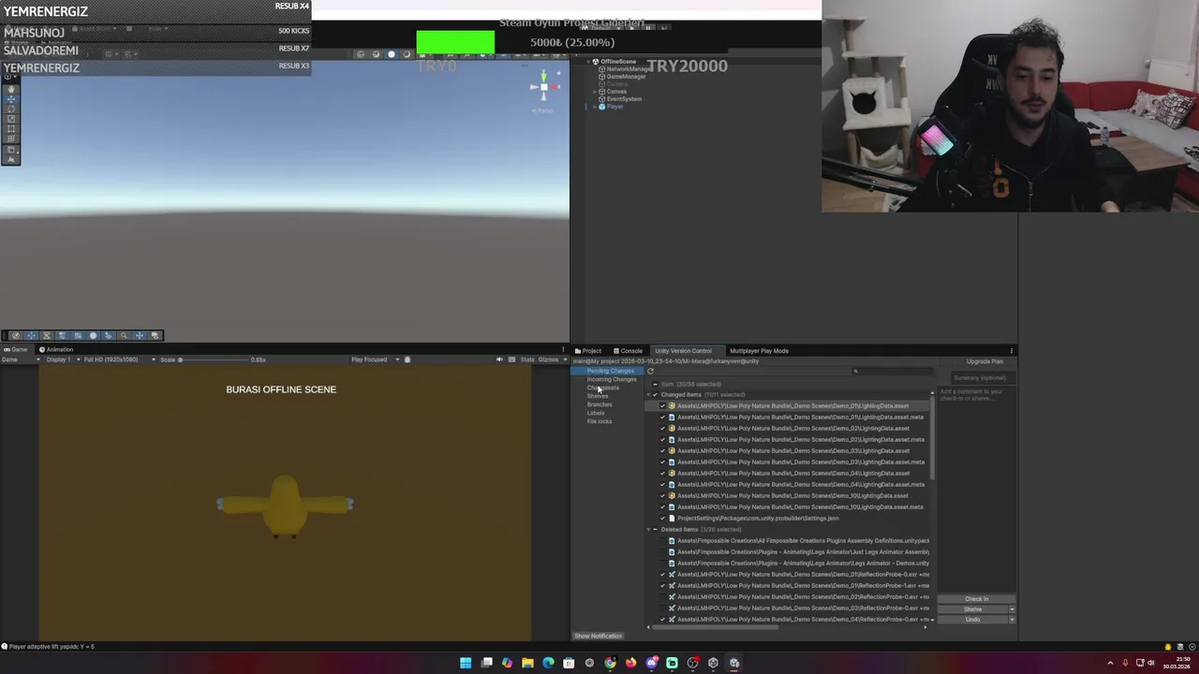Open the Gizmos dropdown arrow
1199x674 pixels.
point(564,359)
